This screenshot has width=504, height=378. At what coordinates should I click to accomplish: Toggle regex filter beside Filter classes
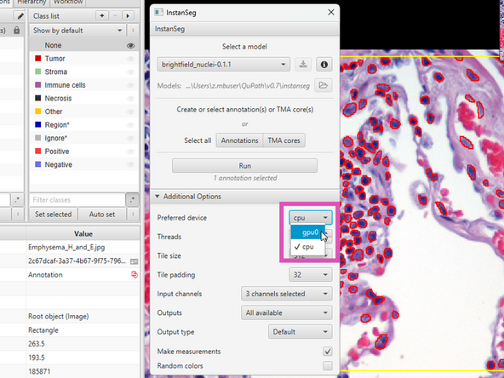pos(132,199)
